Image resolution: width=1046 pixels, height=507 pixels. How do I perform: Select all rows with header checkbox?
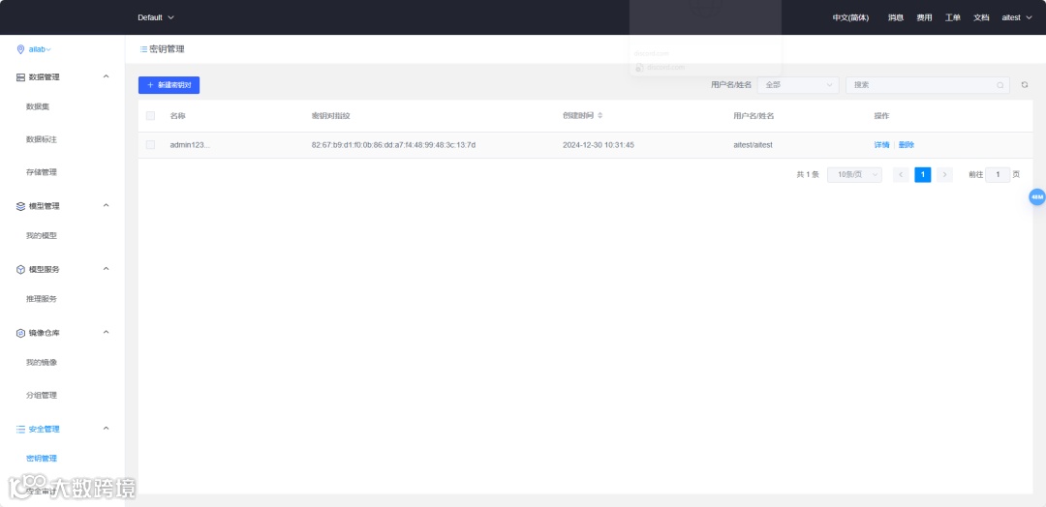pyautogui.click(x=150, y=116)
